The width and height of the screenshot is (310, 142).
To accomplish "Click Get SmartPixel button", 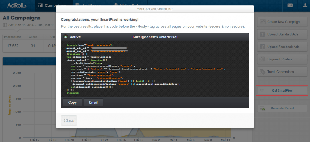I will [x=282, y=91].
